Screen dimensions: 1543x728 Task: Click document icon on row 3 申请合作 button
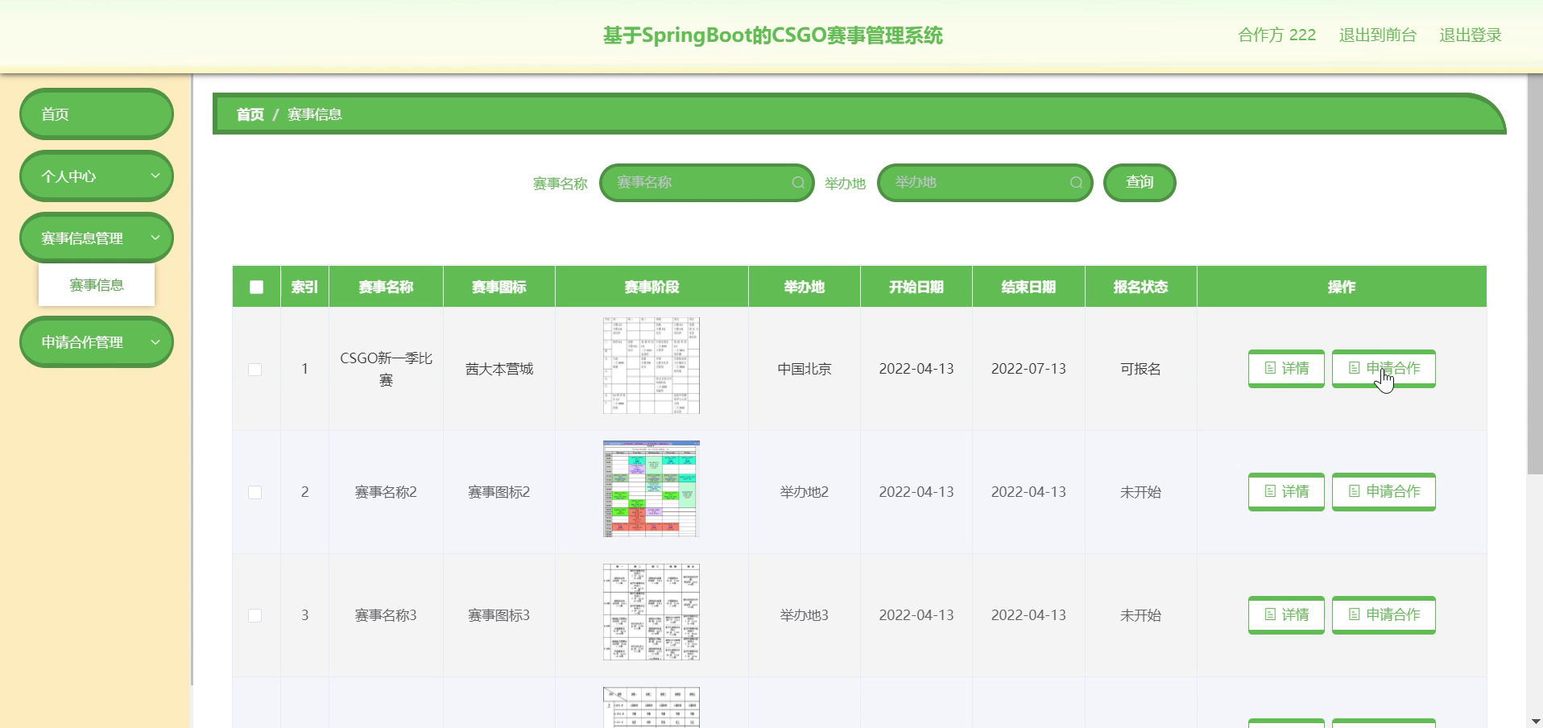(x=1354, y=614)
